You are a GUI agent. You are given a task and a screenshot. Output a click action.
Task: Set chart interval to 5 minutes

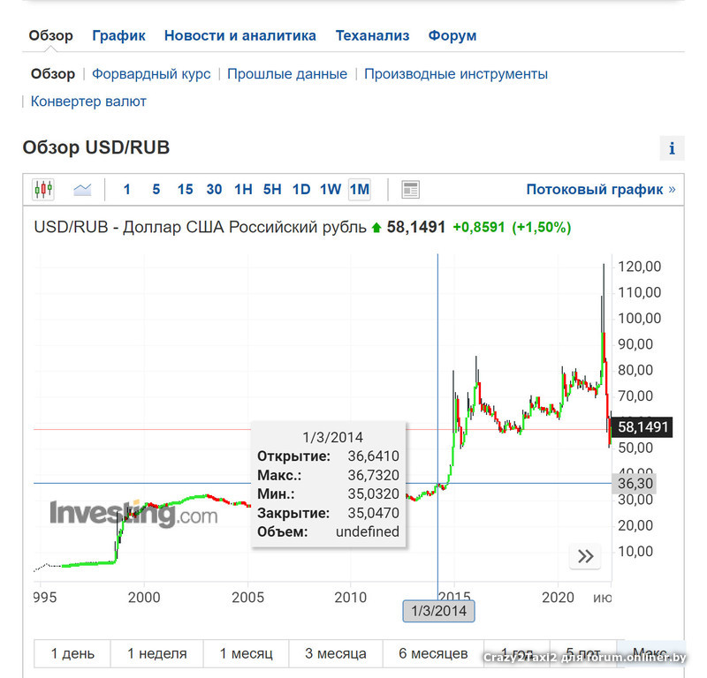[x=156, y=189]
